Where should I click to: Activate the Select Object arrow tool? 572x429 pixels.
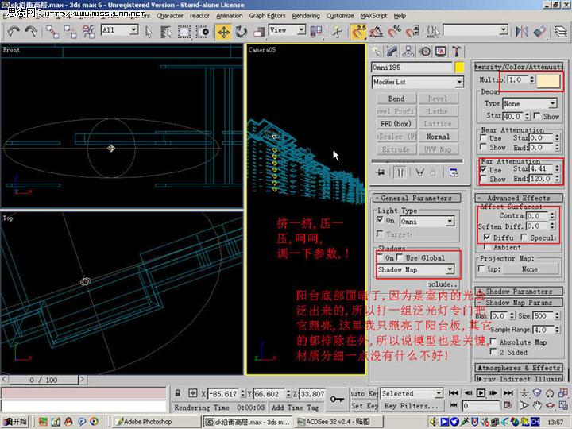149,32
